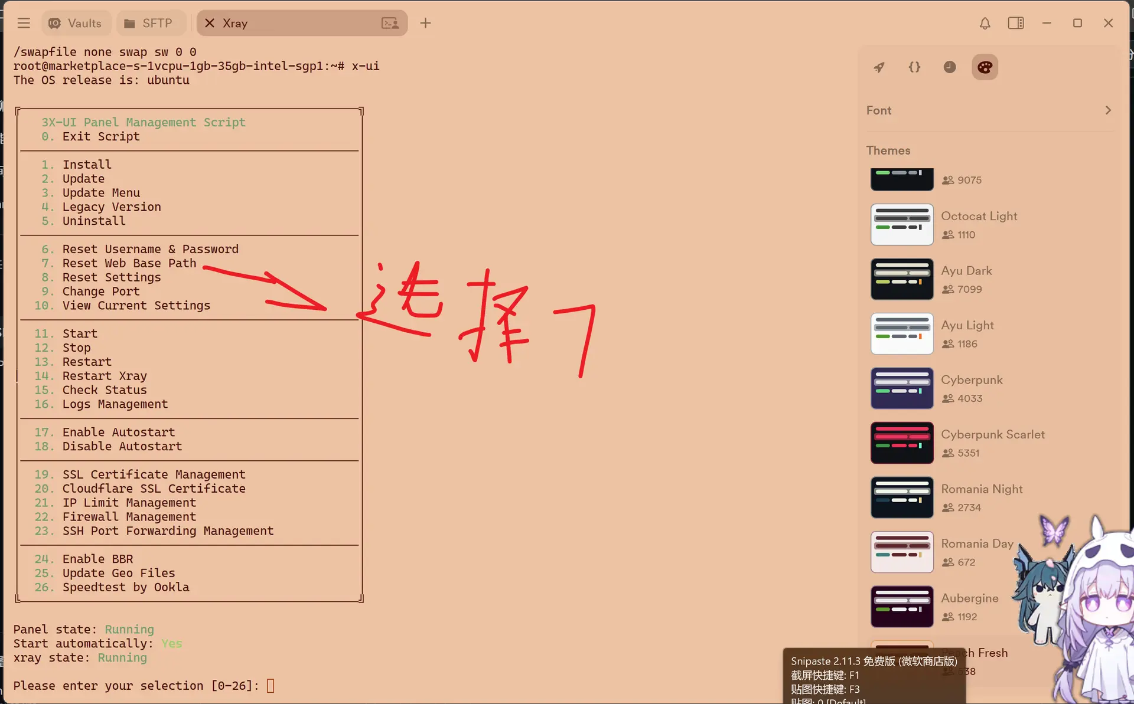Open the rocket quick-launch panel
Image resolution: width=1134 pixels, height=704 pixels.
click(x=879, y=67)
